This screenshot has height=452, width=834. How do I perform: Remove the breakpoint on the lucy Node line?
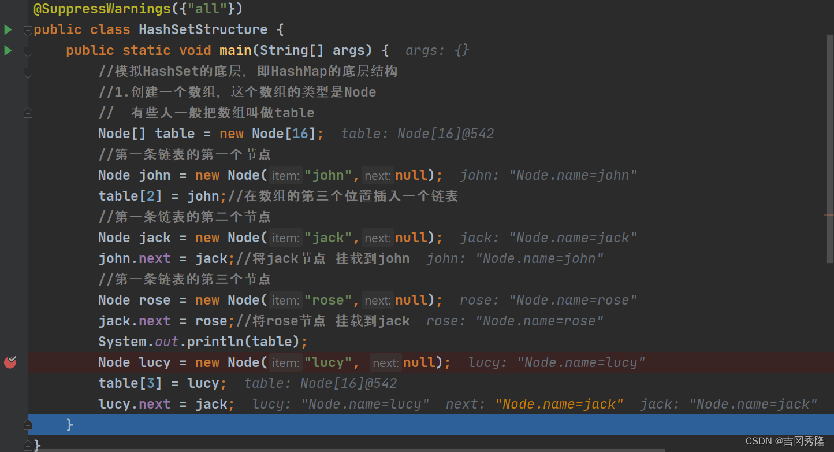(x=10, y=362)
